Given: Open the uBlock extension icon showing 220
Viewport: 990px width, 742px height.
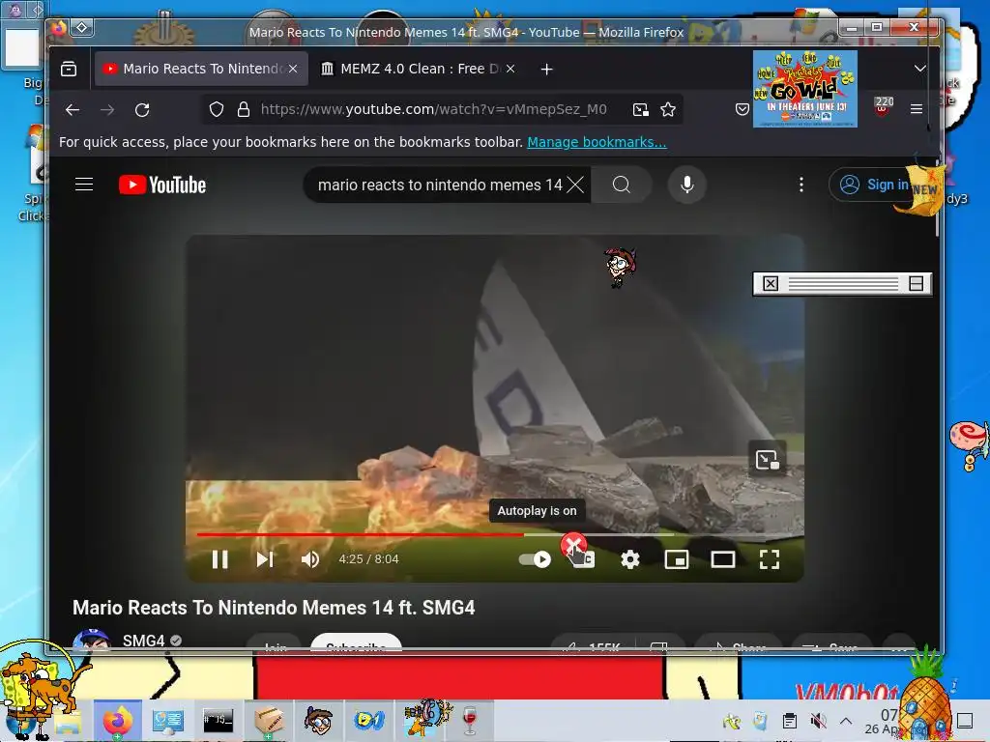Looking at the screenshot, I should (884, 106).
